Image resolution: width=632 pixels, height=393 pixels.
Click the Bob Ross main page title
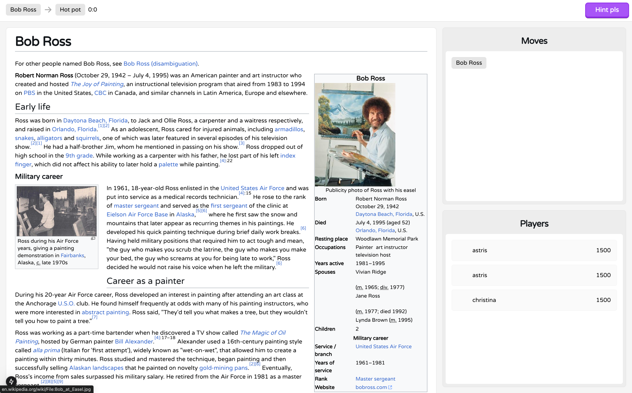(43, 41)
